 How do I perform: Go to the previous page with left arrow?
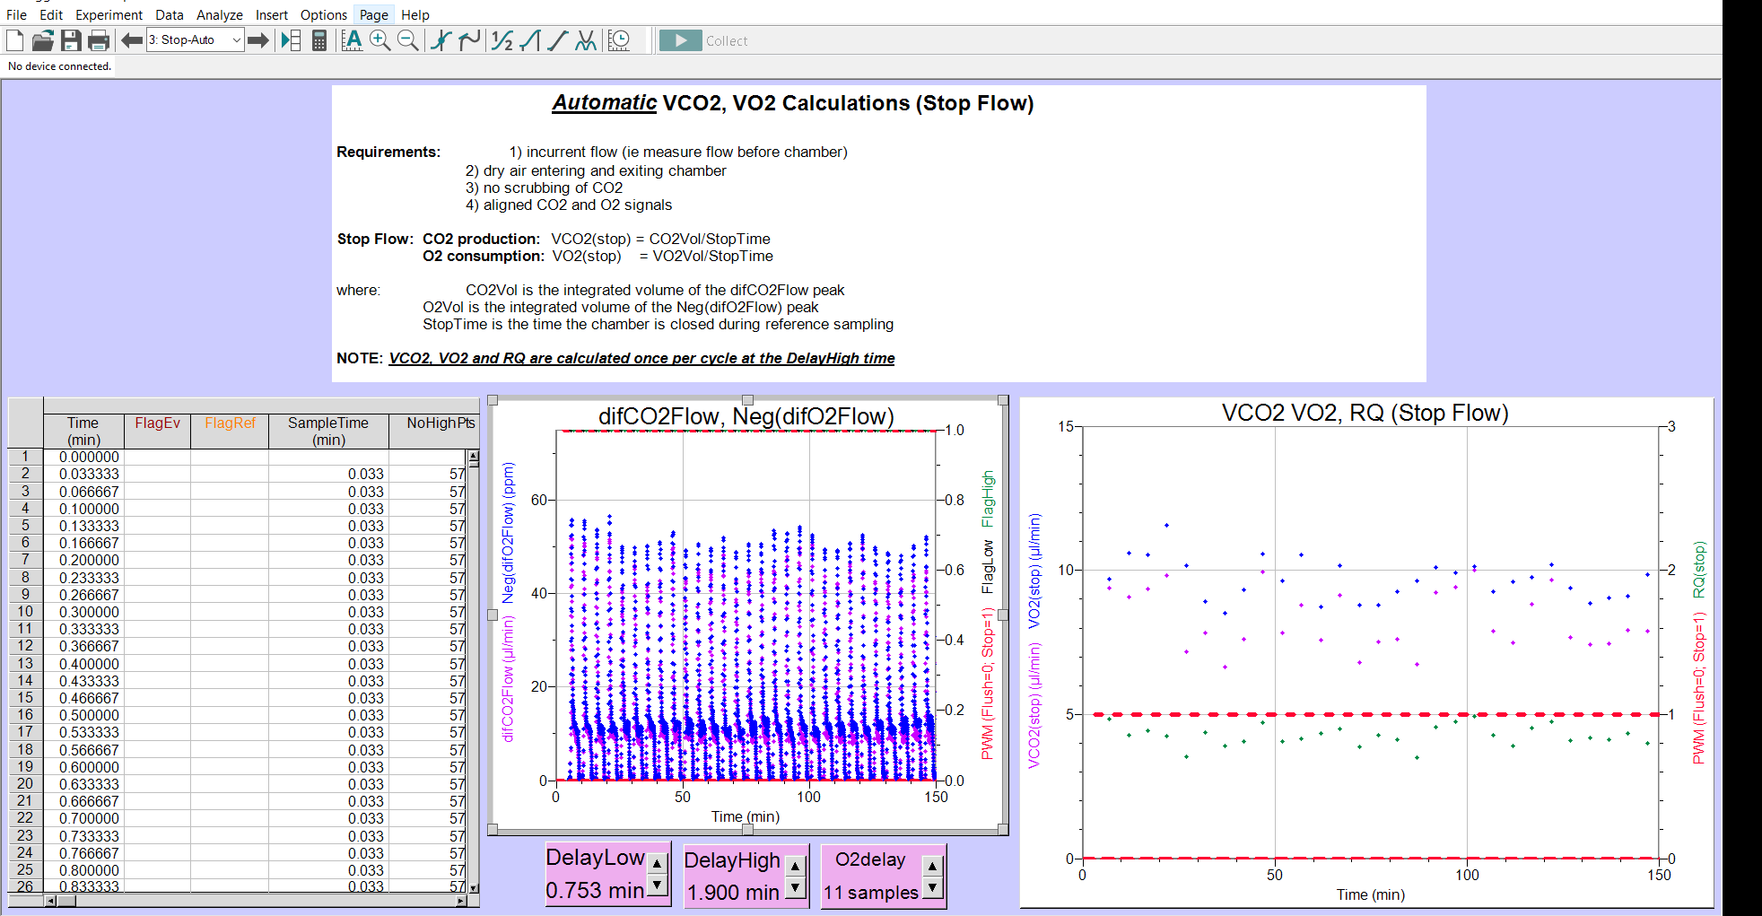coord(132,40)
